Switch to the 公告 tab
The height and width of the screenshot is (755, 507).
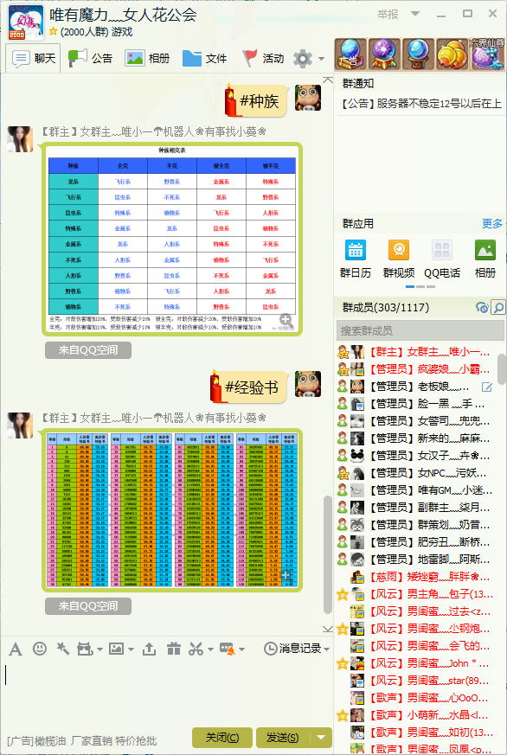90,59
